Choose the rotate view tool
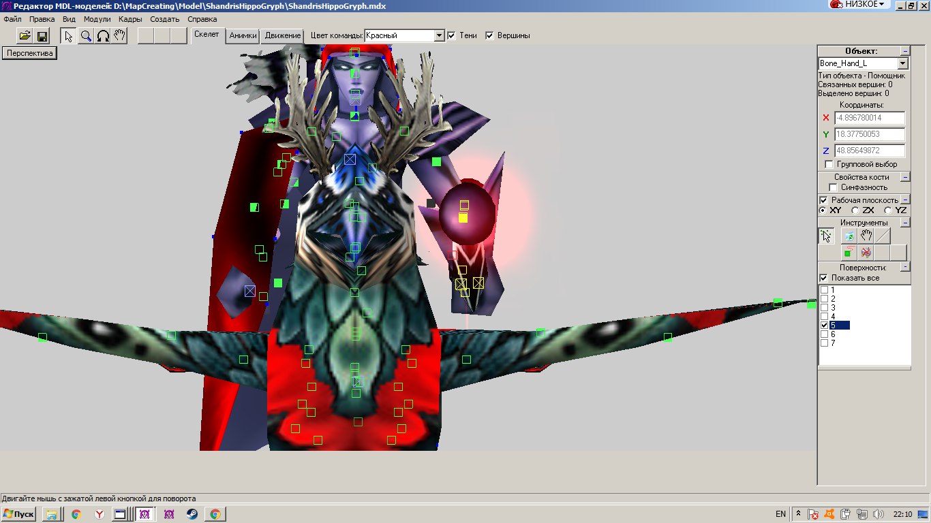This screenshot has height=523, width=931. tap(103, 35)
